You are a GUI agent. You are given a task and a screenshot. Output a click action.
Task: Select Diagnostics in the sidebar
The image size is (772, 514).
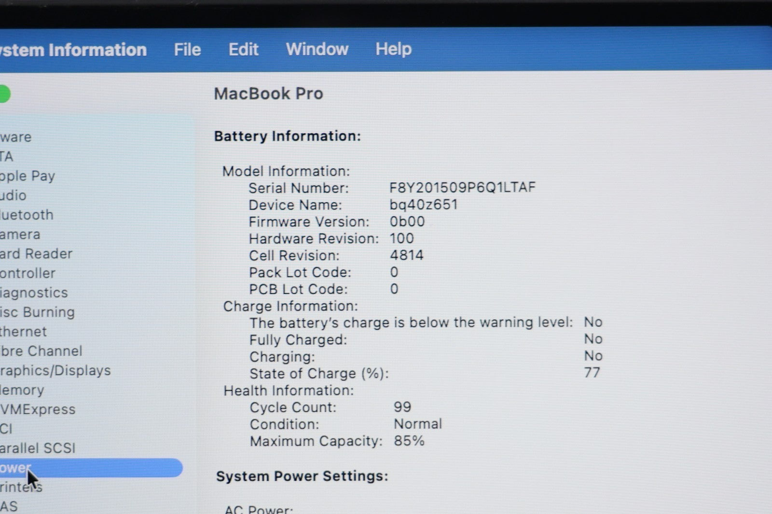pyautogui.click(x=34, y=293)
